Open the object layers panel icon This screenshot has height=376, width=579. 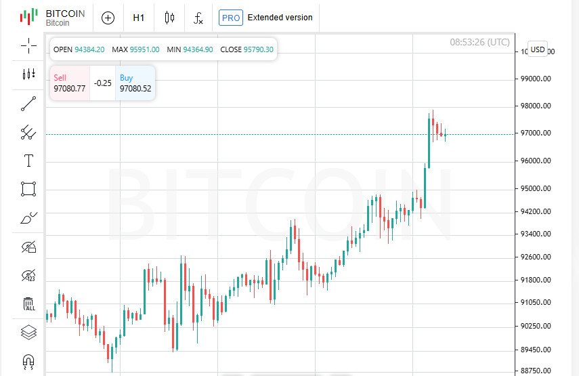pyautogui.click(x=28, y=332)
